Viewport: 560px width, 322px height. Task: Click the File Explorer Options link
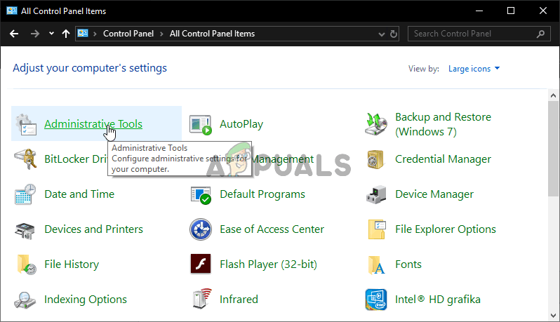pyautogui.click(x=446, y=229)
